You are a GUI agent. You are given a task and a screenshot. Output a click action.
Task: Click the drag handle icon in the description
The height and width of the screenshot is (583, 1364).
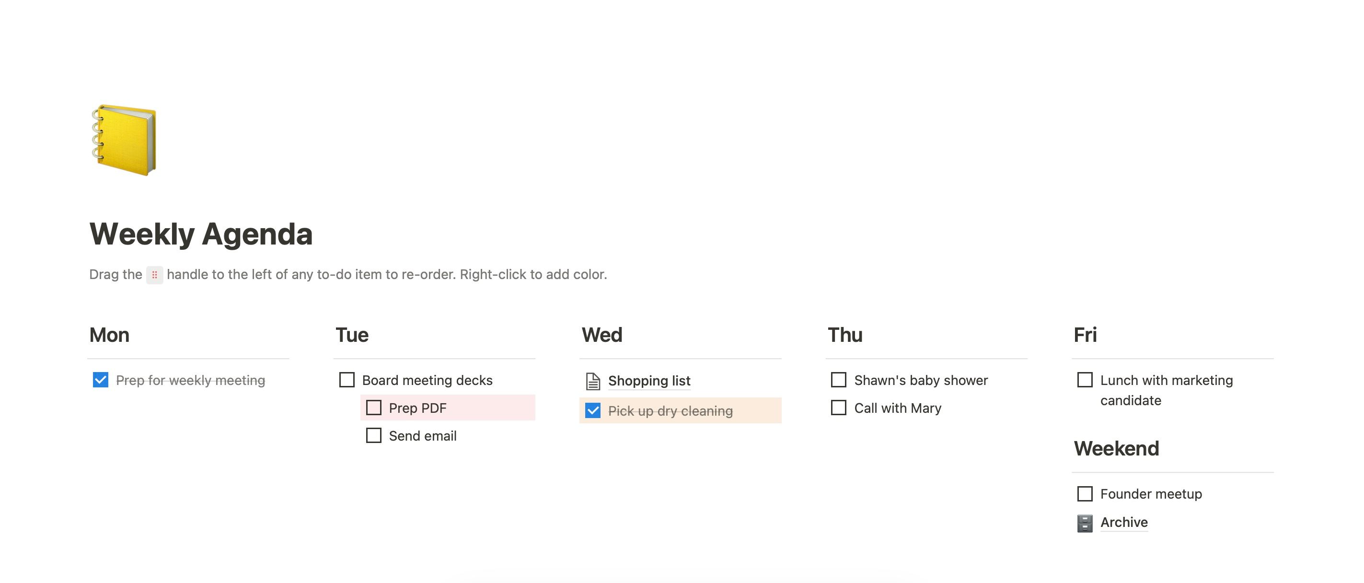(x=155, y=275)
